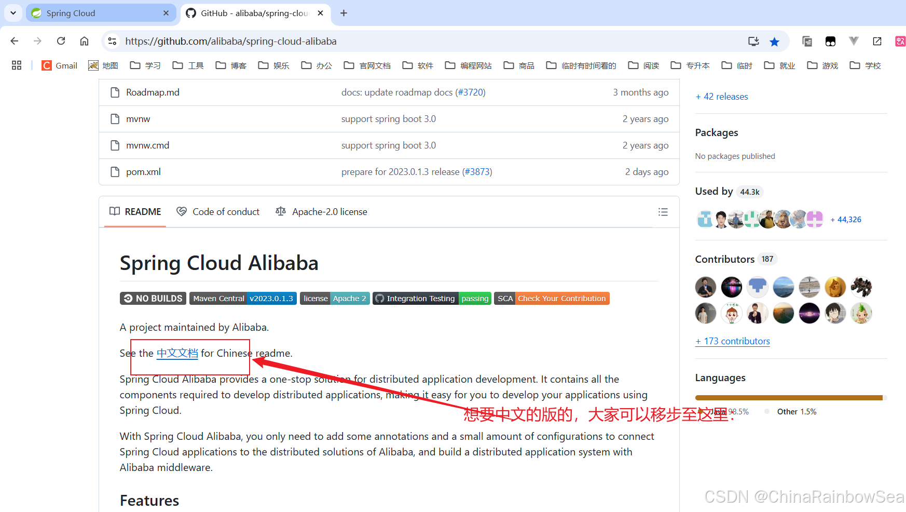Open the 地图 bookmark
Screen dimensions: 906x512
(x=103, y=65)
